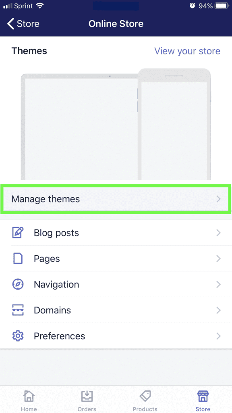The image size is (232, 413).
Task: Tap the mobile phone theme preview
Action: point(174,121)
